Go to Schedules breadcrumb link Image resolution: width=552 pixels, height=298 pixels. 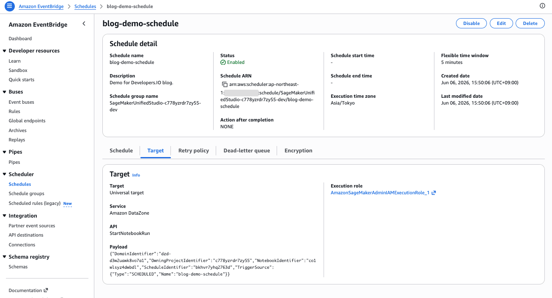click(85, 6)
